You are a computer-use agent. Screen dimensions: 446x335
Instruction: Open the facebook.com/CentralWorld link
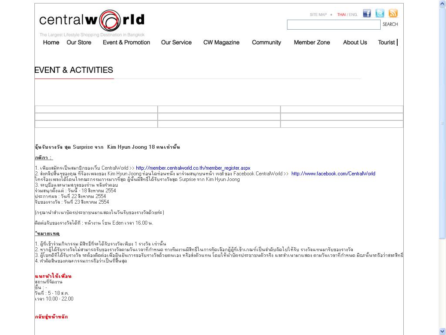(x=333, y=174)
